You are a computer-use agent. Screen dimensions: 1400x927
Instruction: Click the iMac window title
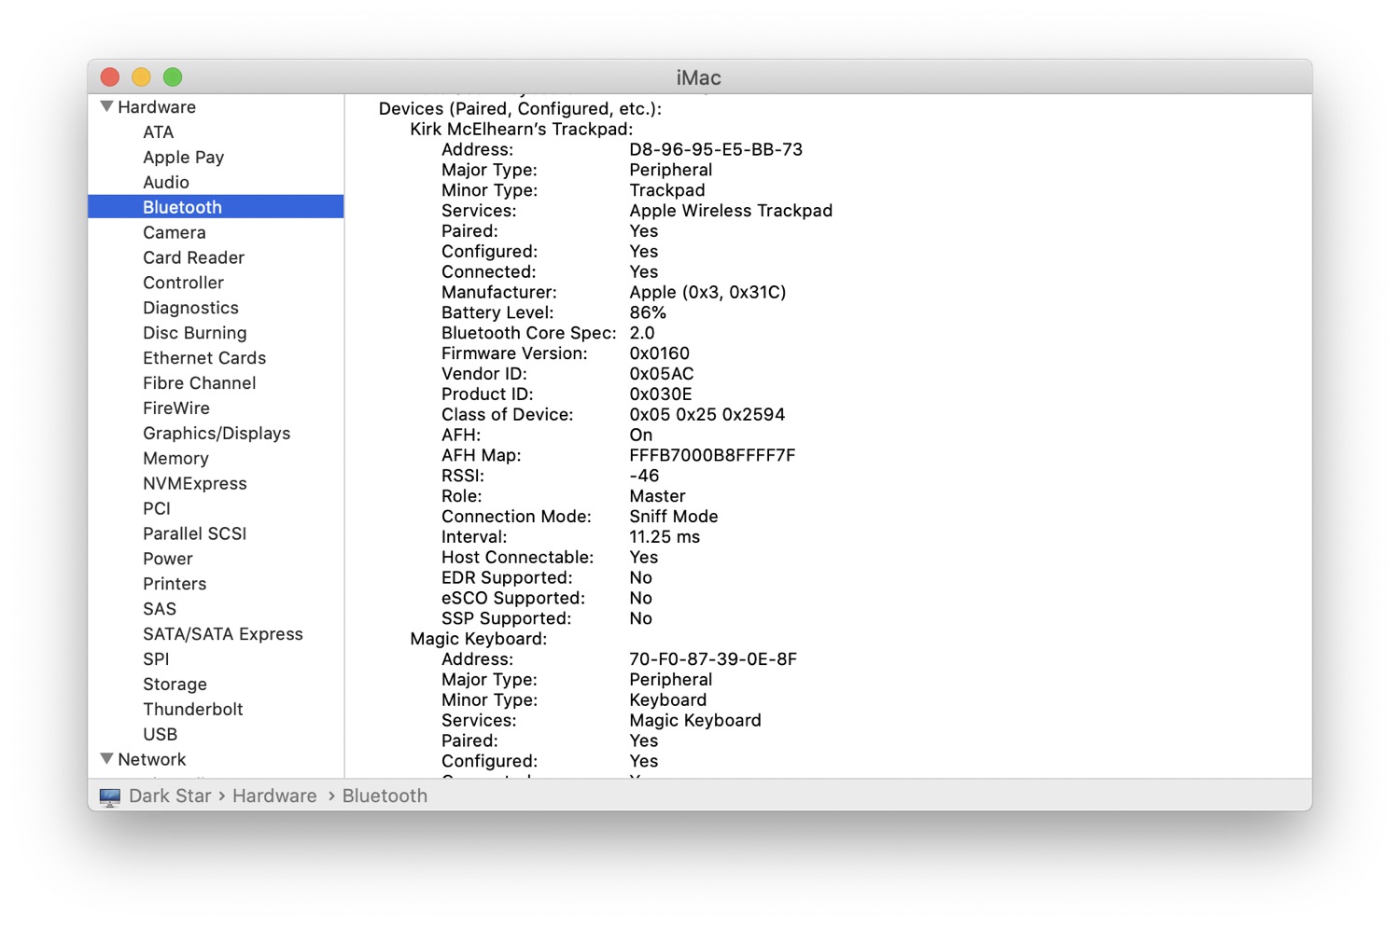[x=699, y=77]
